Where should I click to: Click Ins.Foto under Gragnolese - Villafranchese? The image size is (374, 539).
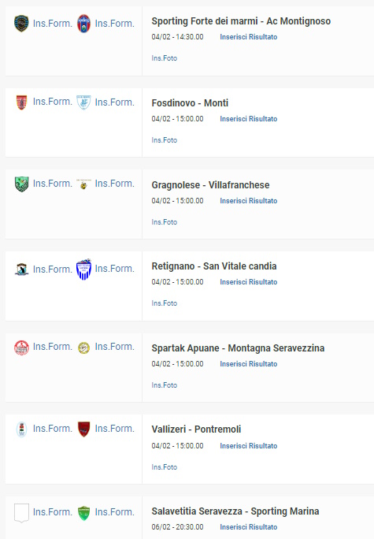pyautogui.click(x=165, y=222)
